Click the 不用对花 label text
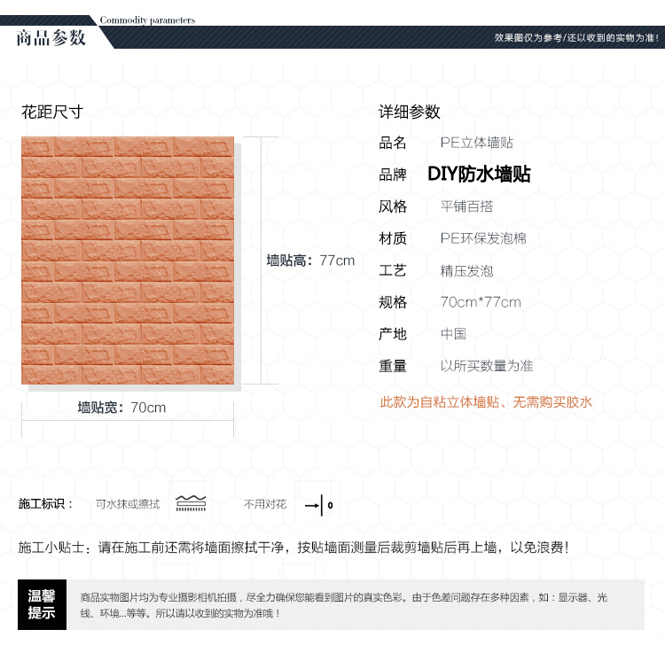The image size is (665, 653). click(265, 504)
